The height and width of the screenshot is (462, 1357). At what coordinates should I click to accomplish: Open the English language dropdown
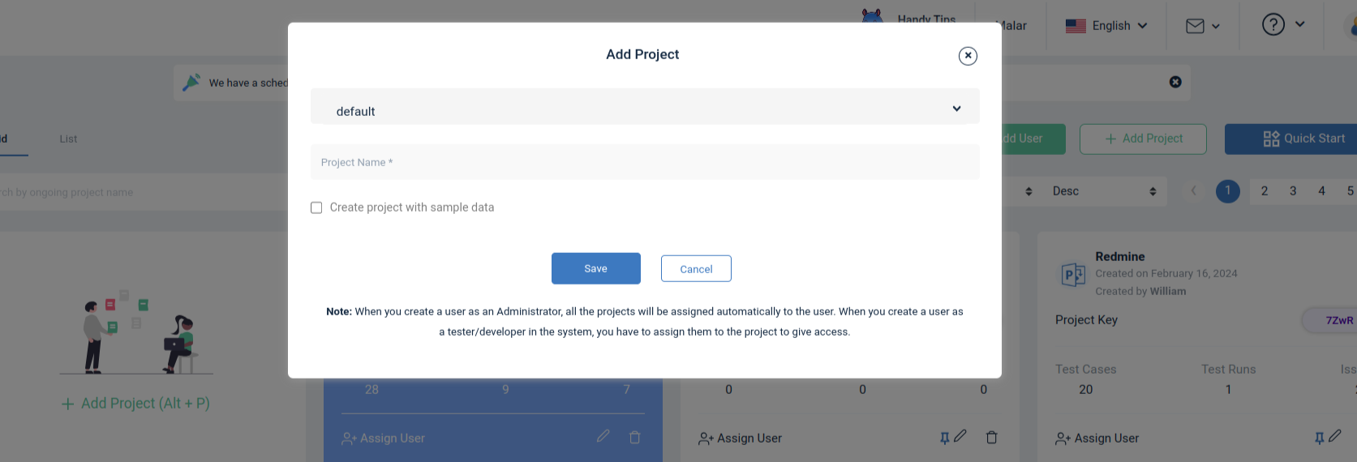(x=1106, y=26)
